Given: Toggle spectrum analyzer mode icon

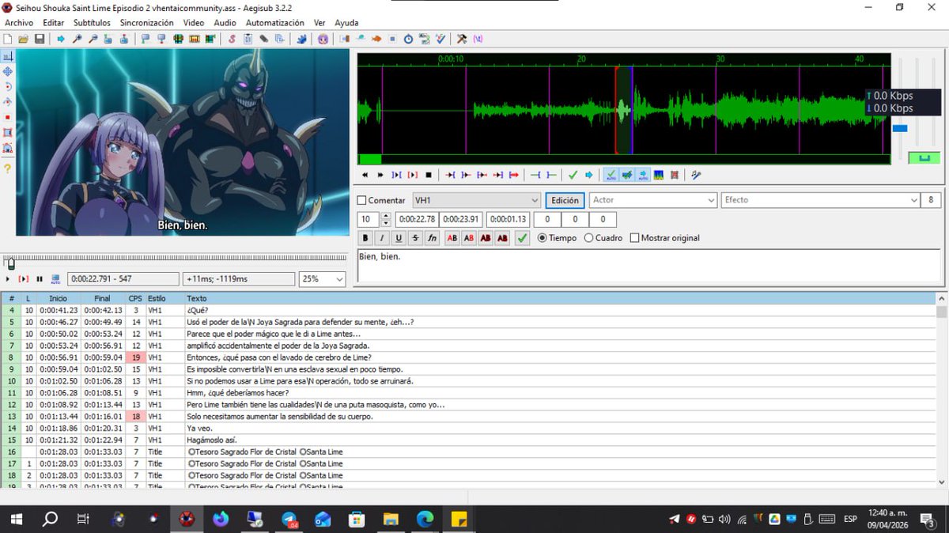Looking at the screenshot, I should tap(659, 175).
